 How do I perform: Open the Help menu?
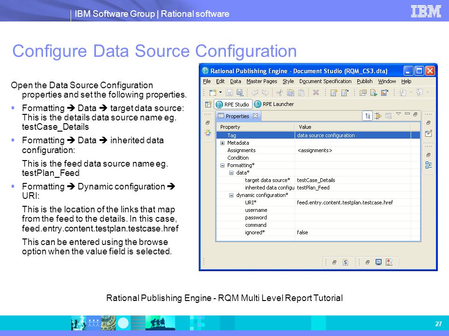(406, 81)
